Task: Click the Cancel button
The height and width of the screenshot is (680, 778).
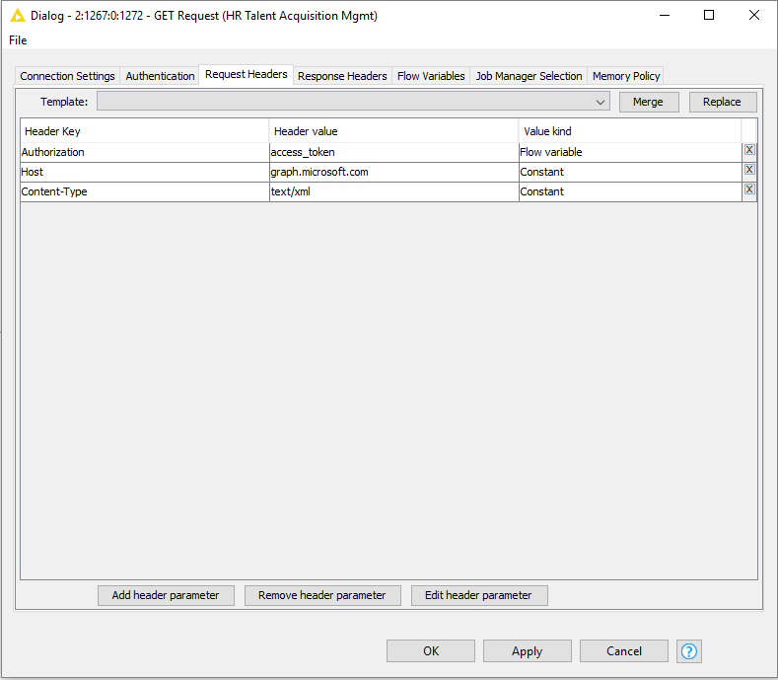Action: (x=624, y=650)
